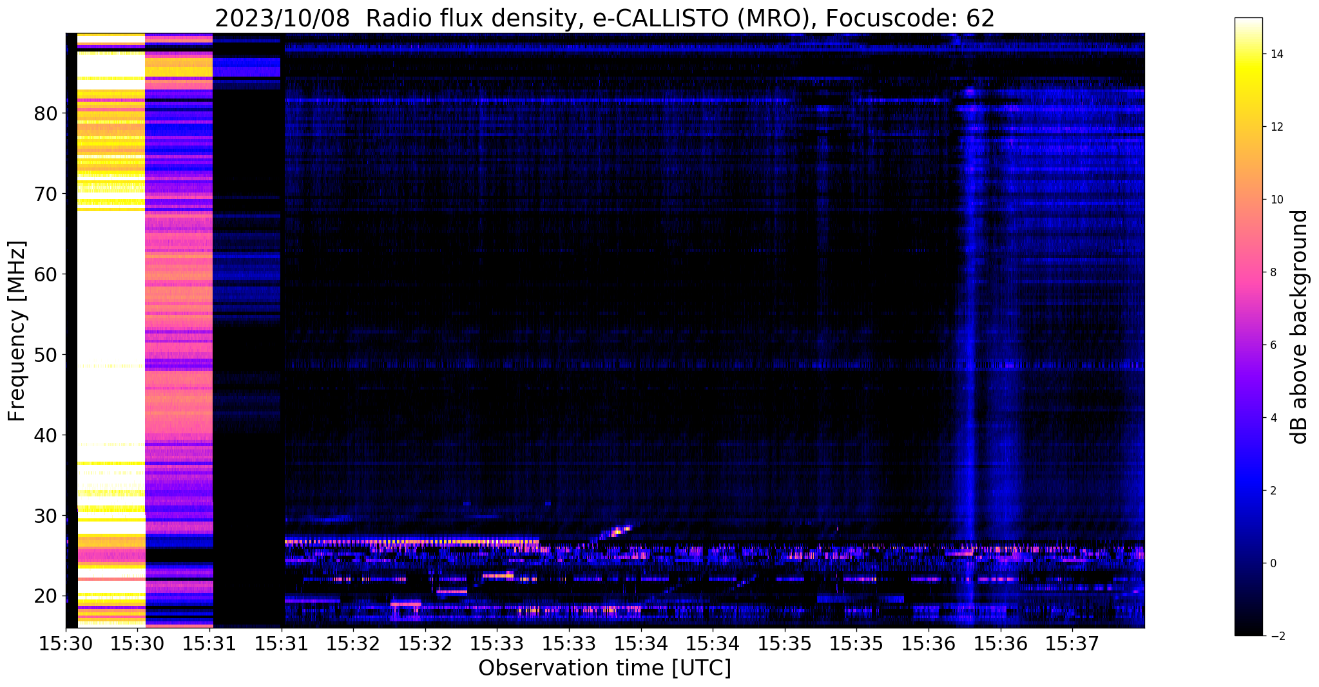Select the 80 frequency tick label
This screenshot has height=687, width=1319.
tap(46, 114)
